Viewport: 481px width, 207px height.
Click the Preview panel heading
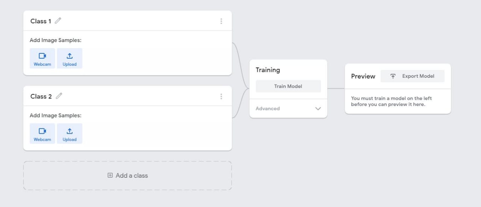click(363, 76)
